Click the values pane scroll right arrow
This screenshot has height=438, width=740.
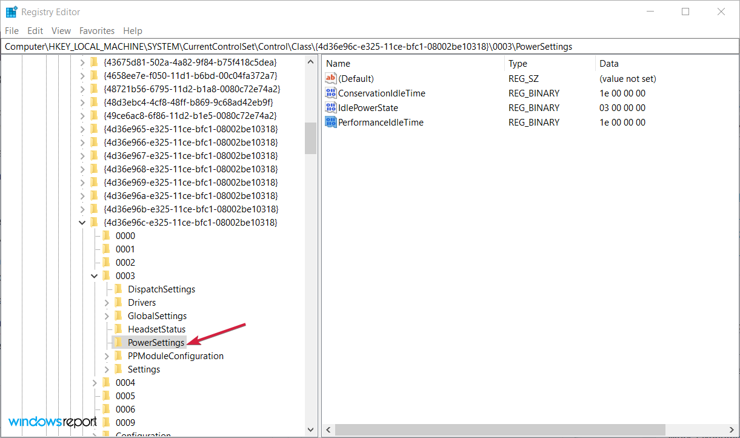732,430
